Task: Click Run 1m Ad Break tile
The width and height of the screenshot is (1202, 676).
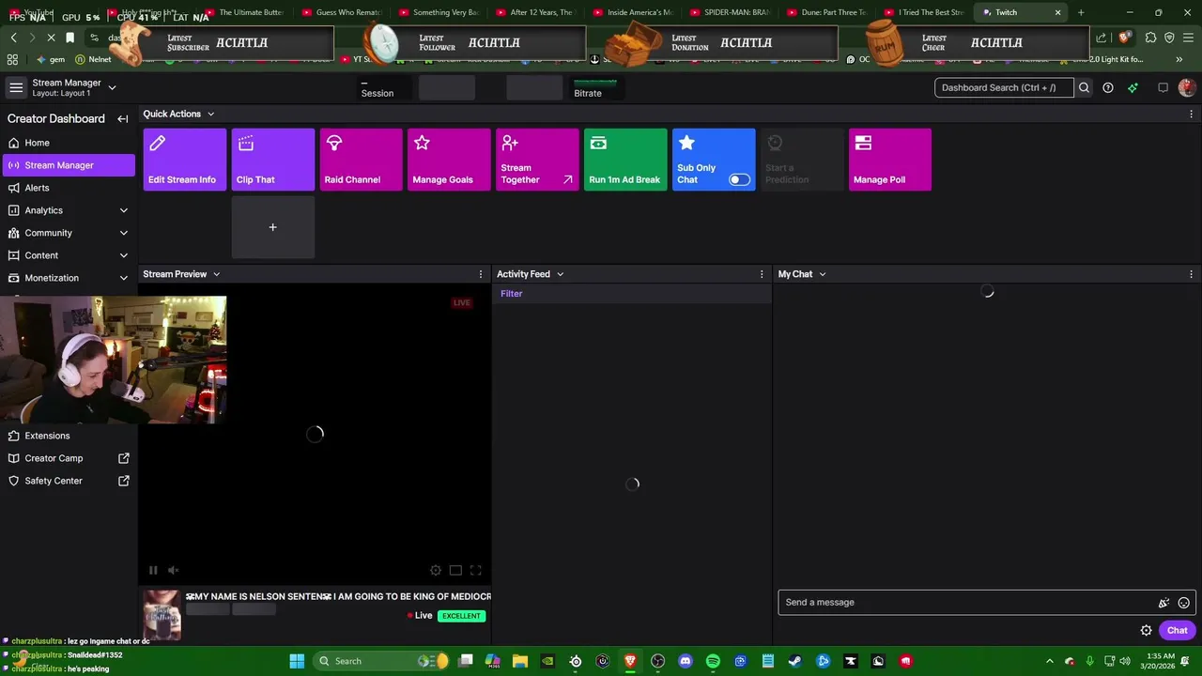Action: point(625,160)
